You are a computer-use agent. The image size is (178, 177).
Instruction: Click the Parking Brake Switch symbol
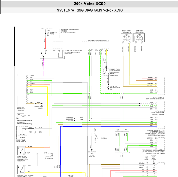(x=20, y=116)
